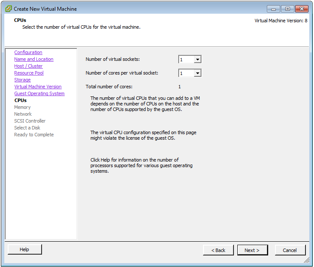Screen dimensions: 314x267
Task: Go to the Name and Location step
Action: coord(34,59)
